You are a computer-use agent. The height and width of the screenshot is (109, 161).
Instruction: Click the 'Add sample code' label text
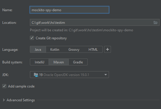pyautogui.click(x=21, y=86)
